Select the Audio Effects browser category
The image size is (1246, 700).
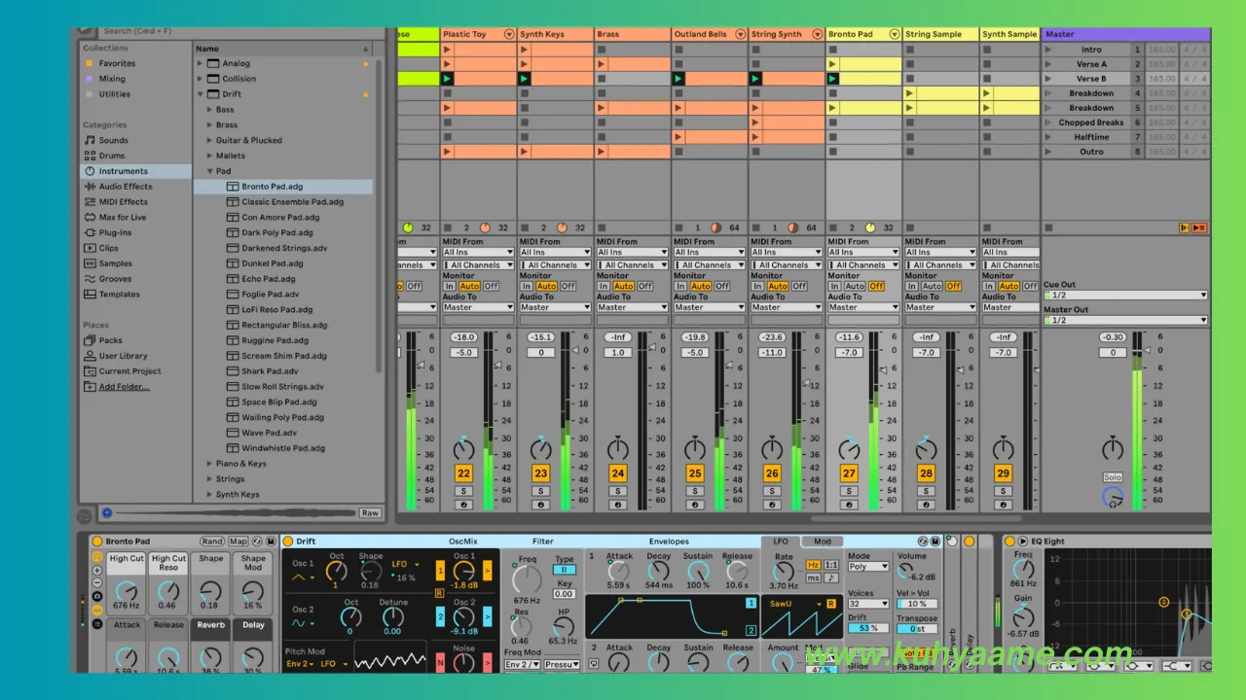[x=125, y=187]
